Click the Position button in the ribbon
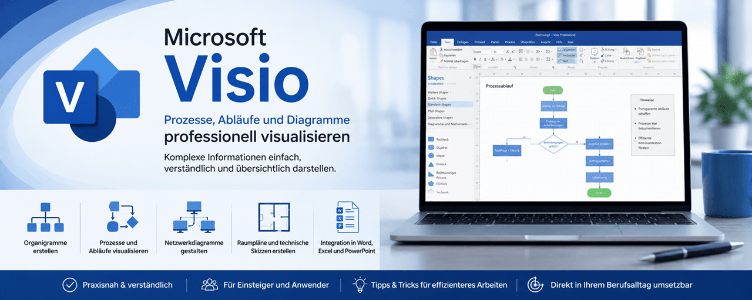This screenshot has height=300, width=752. pyautogui.click(x=640, y=54)
